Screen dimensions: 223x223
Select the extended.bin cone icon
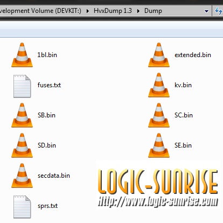[159, 55]
